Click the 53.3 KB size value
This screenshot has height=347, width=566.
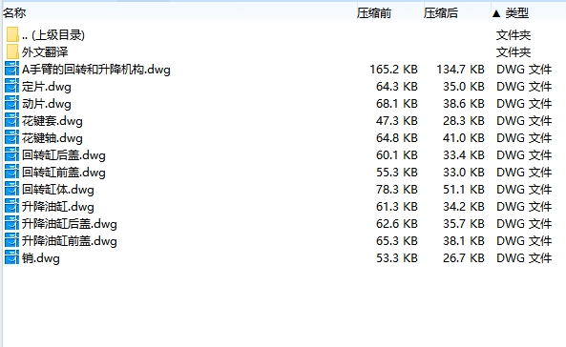(x=397, y=258)
